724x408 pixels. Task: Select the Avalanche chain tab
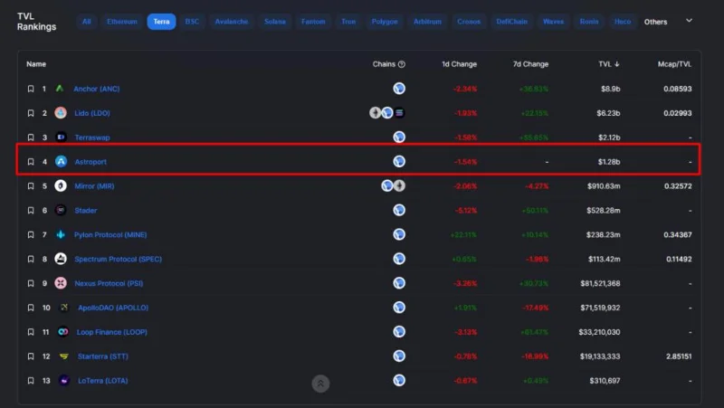(232, 22)
